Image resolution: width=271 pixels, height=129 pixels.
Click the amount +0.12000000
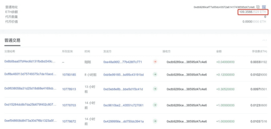tap(225, 75)
